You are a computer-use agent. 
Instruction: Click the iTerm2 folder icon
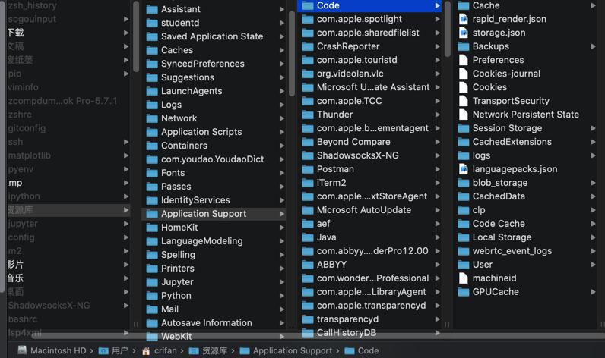308,183
